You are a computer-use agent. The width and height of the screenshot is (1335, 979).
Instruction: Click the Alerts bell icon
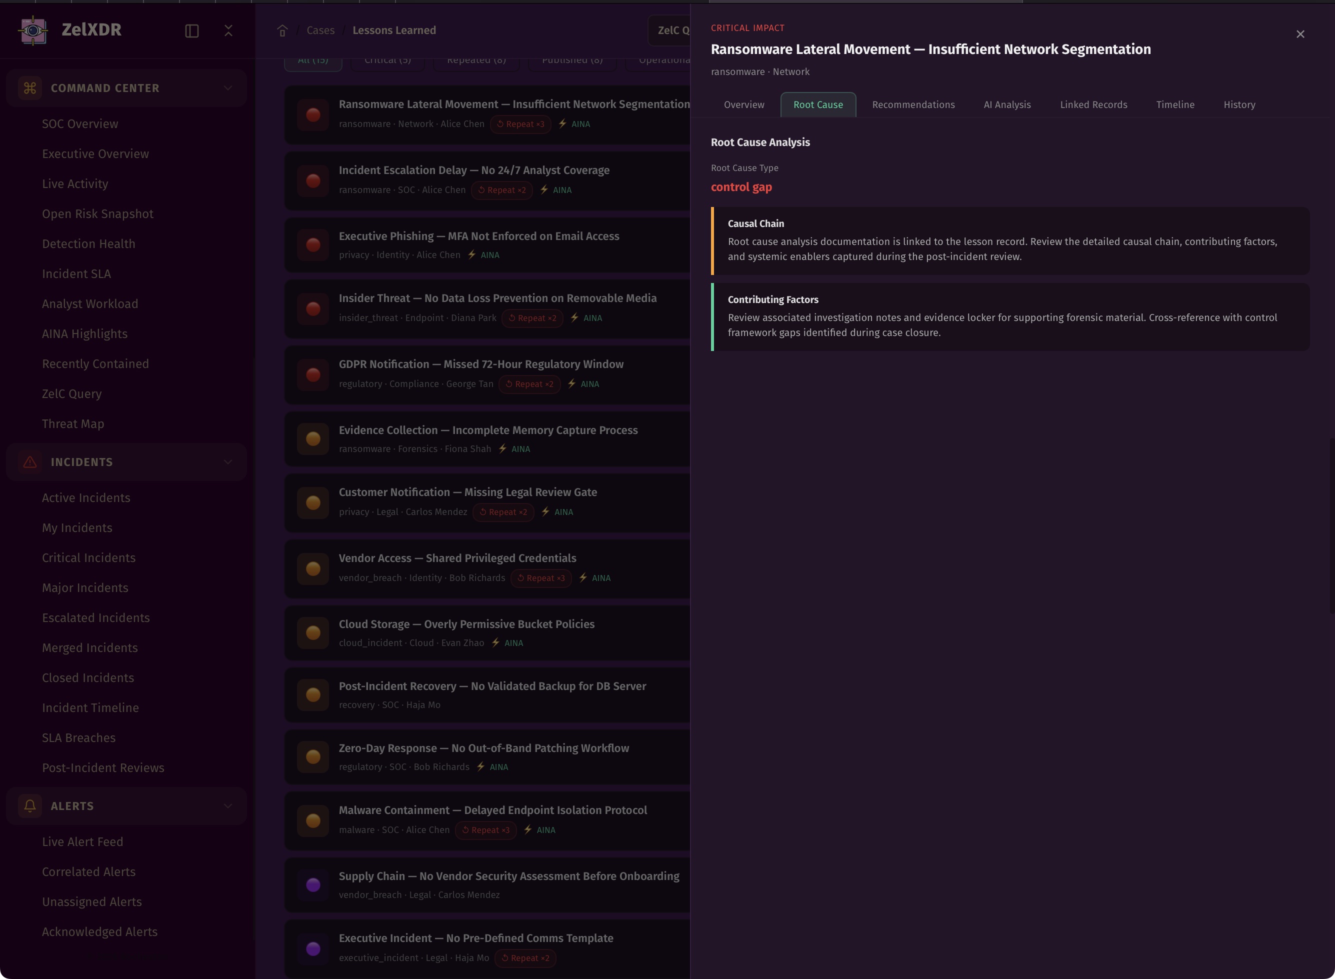click(x=29, y=806)
